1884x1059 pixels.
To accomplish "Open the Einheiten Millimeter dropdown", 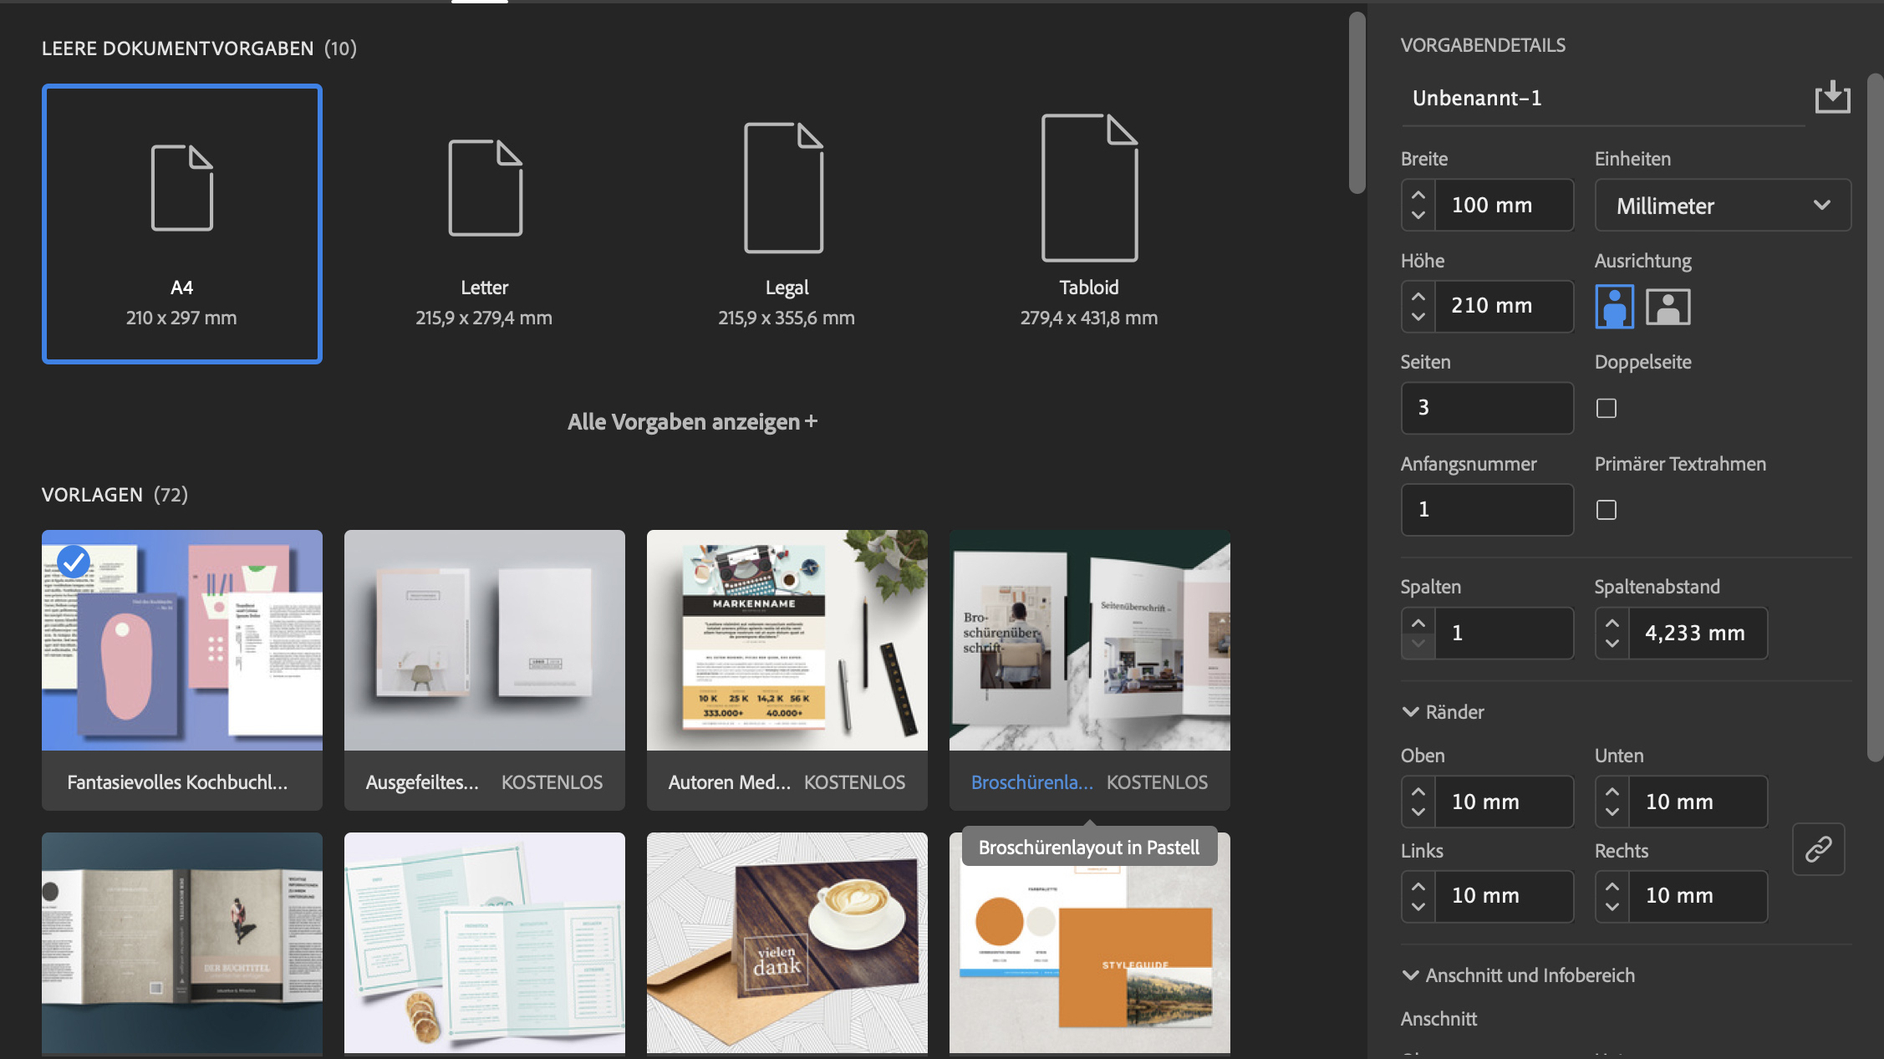I will (x=1722, y=205).
